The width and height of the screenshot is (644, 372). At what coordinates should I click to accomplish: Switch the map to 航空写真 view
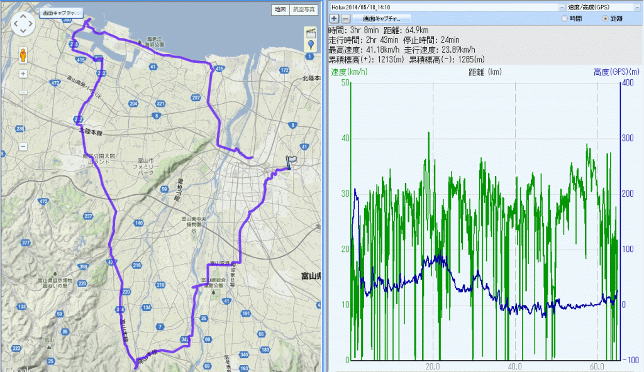303,10
